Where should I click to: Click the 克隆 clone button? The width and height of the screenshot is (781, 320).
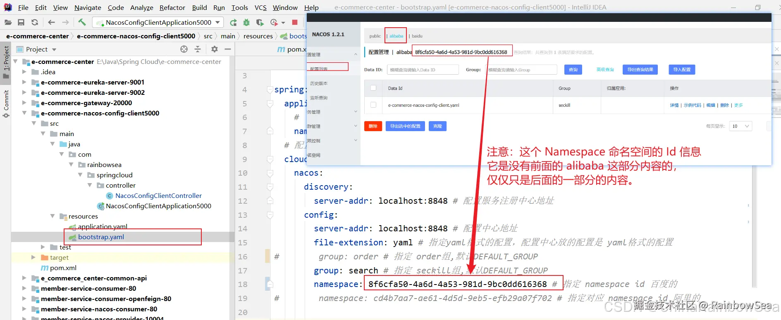coord(437,126)
